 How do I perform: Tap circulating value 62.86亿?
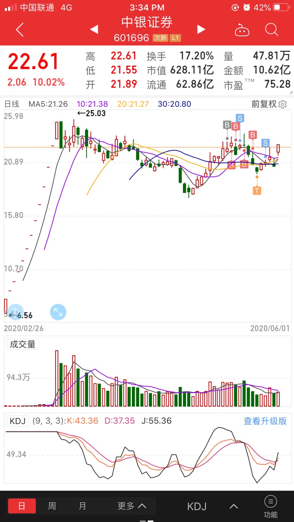click(195, 84)
